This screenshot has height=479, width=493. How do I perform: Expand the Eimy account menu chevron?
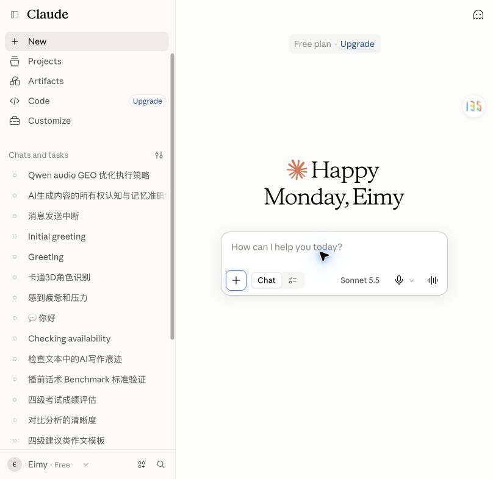coord(86,464)
